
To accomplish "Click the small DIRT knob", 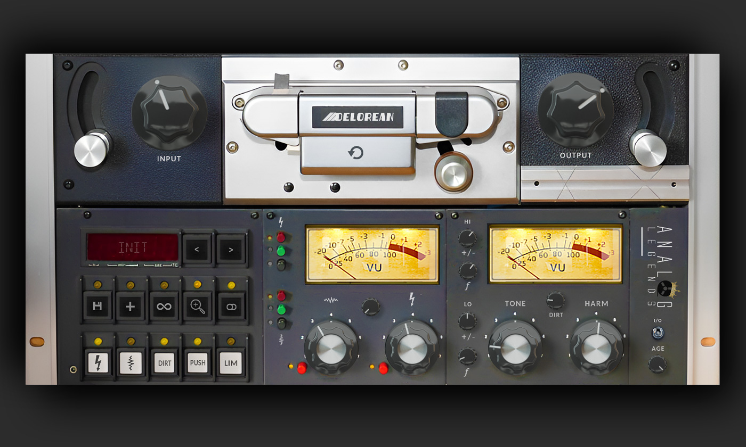I will 556,301.
